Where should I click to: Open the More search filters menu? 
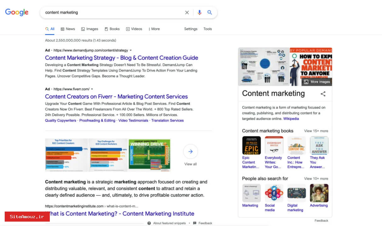pos(154,29)
